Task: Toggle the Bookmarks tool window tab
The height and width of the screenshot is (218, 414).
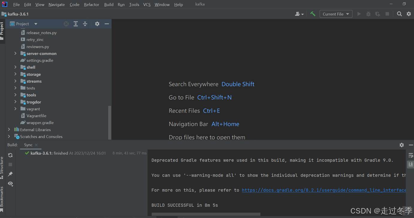Action: (x=2, y=199)
